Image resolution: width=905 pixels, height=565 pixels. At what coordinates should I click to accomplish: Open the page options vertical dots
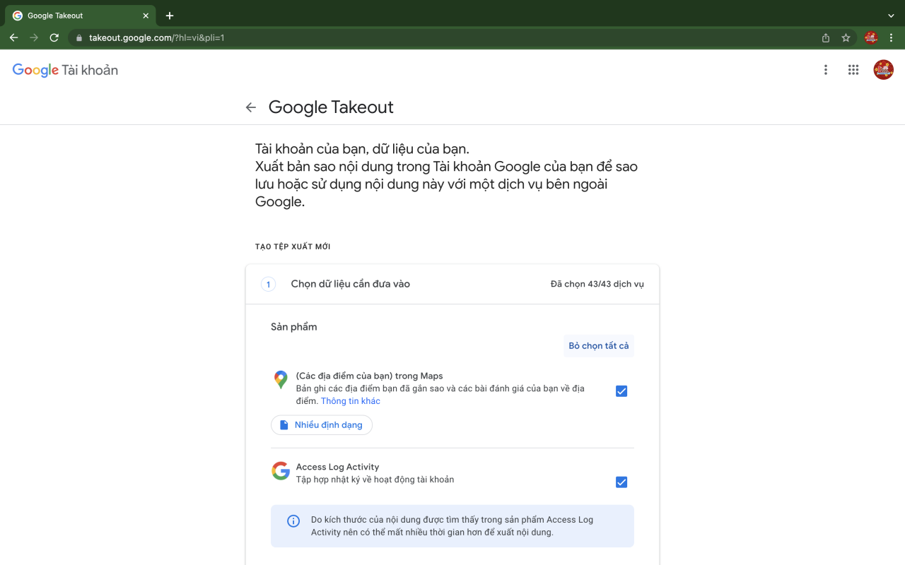(826, 70)
